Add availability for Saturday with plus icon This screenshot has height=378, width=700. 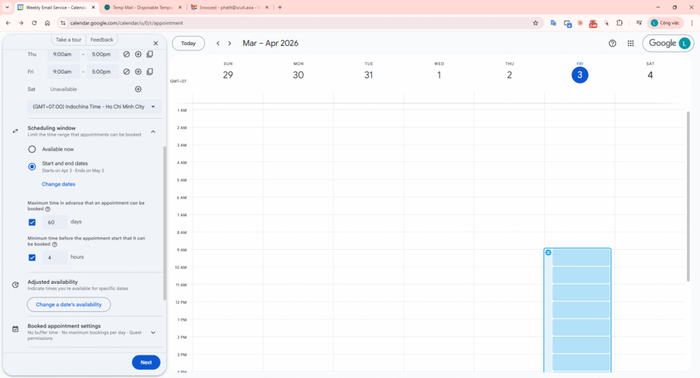[x=138, y=89]
